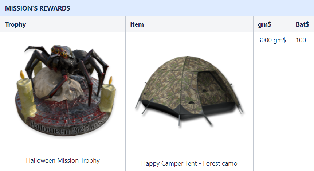The width and height of the screenshot is (314, 171).
Task: Click the tent's open door flap
Action: 212,88
